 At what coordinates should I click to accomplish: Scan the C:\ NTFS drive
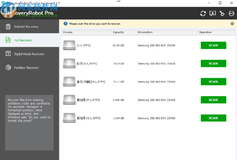(214, 45)
